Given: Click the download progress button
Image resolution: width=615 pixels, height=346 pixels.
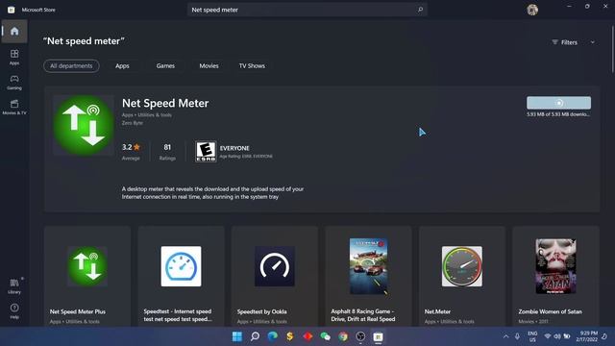Looking at the screenshot, I should point(558,103).
